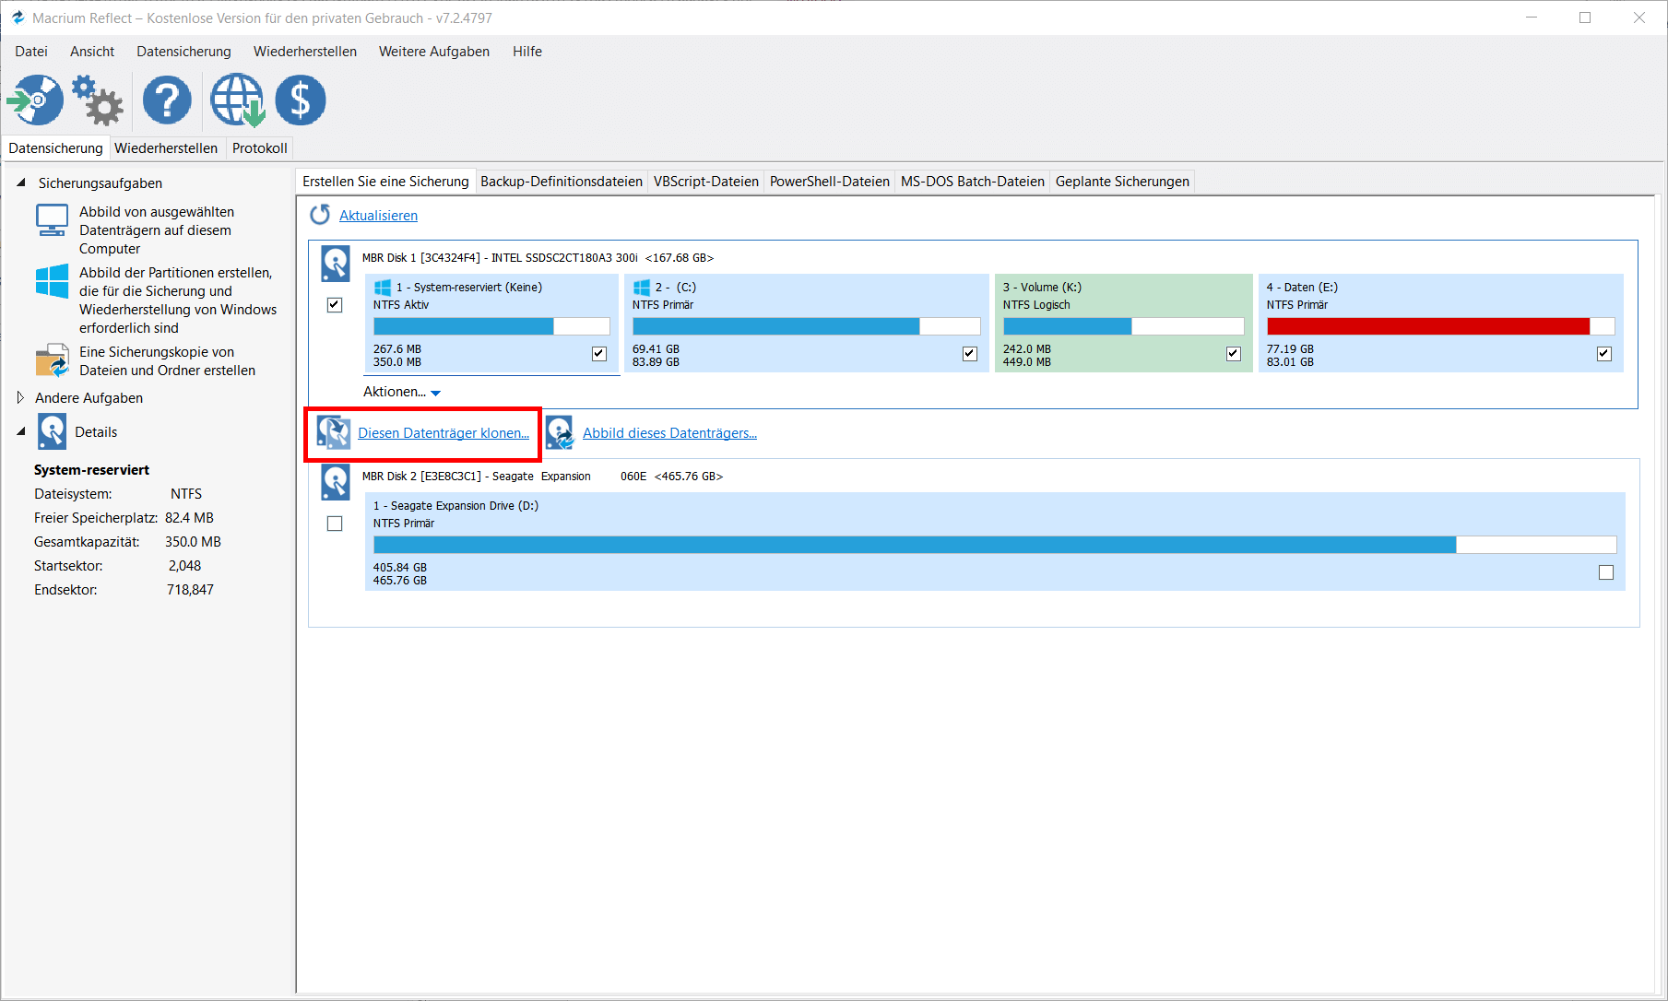Open the Hilfe menu
Image resolution: width=1668 pixels, height=1001 pixels.
tap(527, 52)
